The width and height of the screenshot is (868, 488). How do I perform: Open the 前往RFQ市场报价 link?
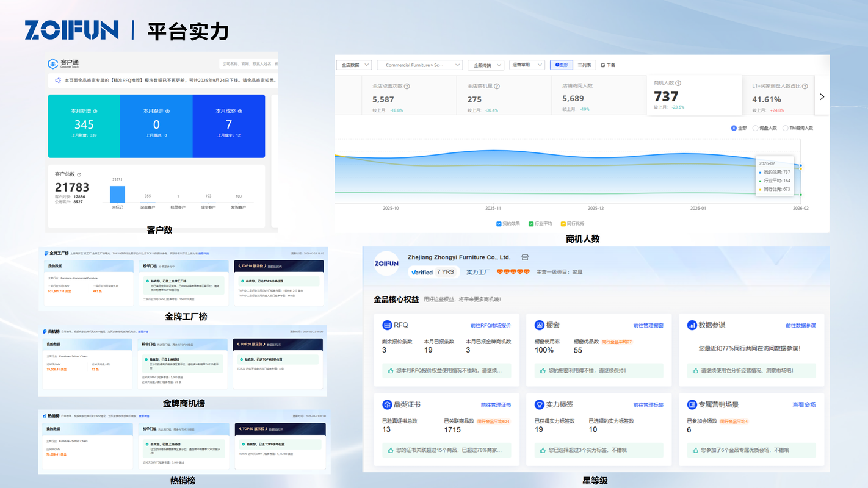coord(490,326)
